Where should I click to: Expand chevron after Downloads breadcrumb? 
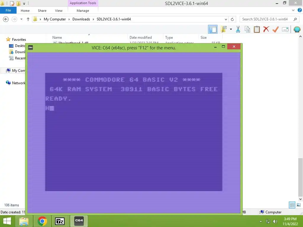(x=93, y=19)
